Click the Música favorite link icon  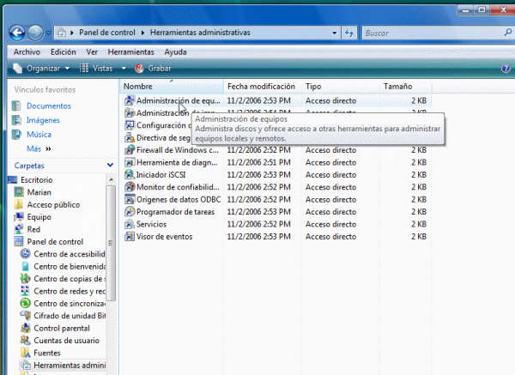[x=16, y=135]
